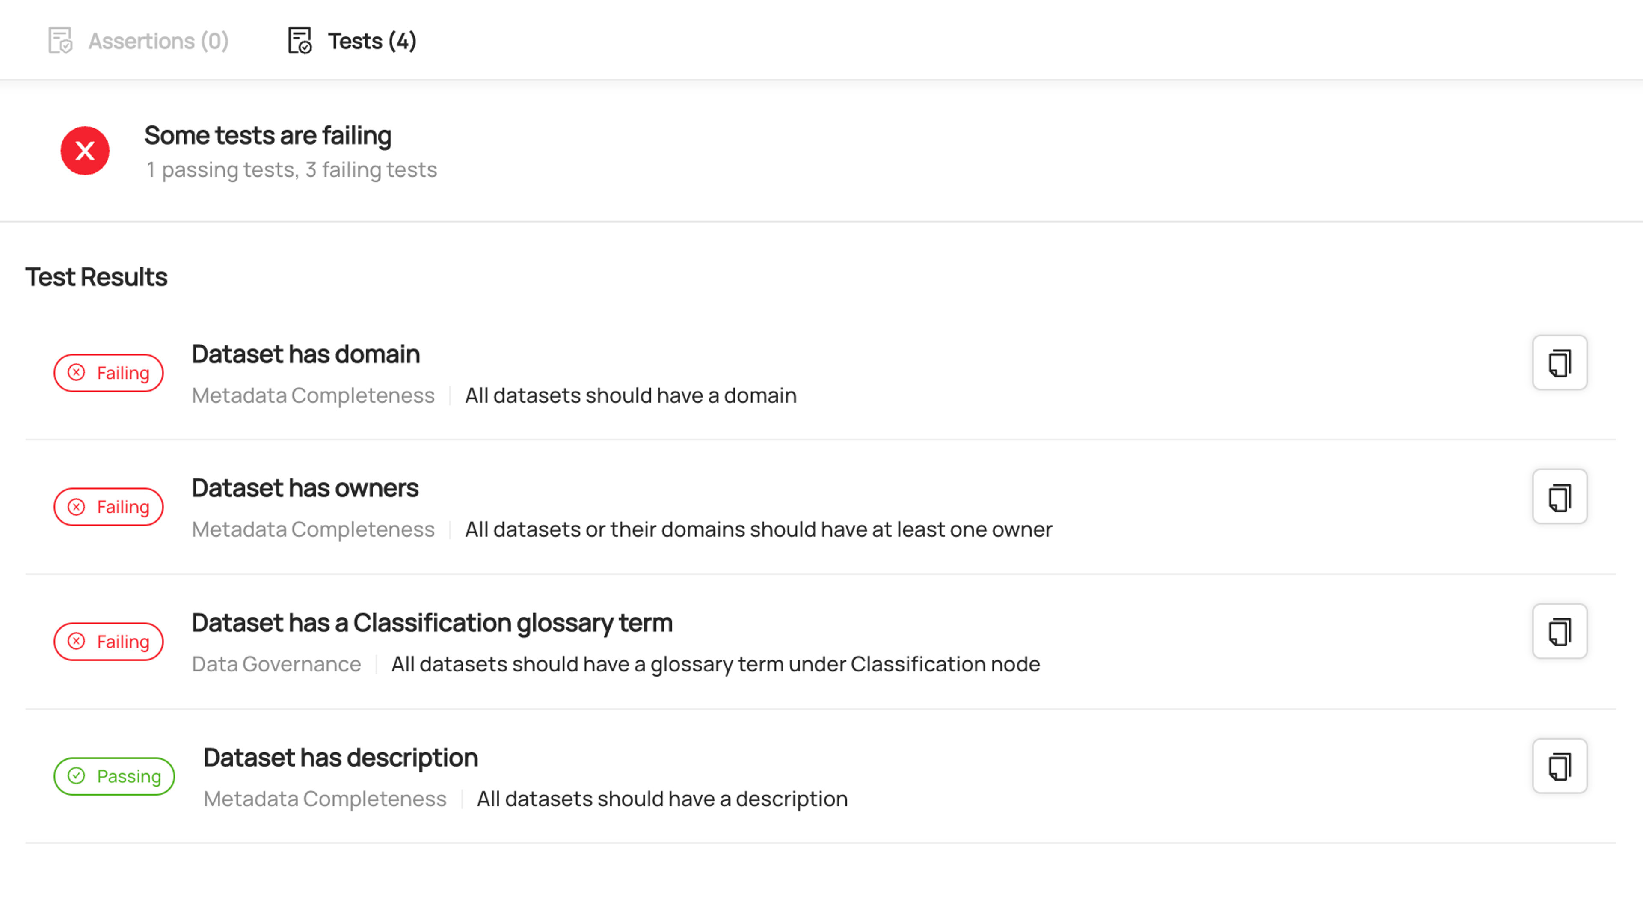Viewport: 1643px width, 924px height.
Task: Click the 'Some tests are failing' heading
Action: pos(268,136)
